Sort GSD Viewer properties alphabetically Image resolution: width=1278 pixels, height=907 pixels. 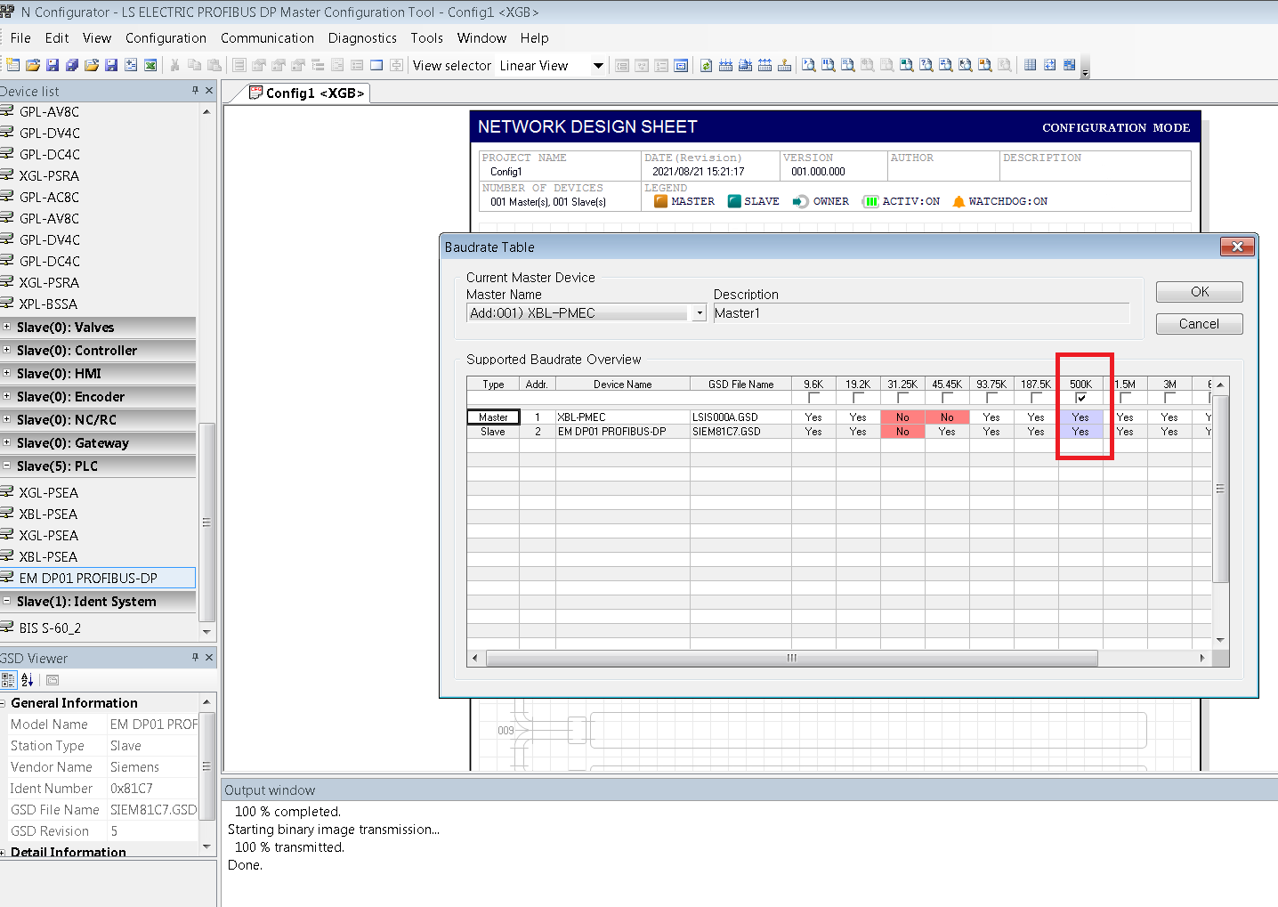[28, 680]
